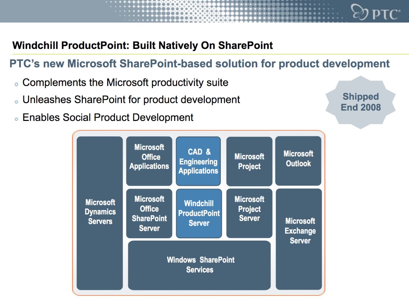Click the 'PTC's new Microsoft SharePoint-based solution' subtitle
409x303 pixels.
coord(199,64)
